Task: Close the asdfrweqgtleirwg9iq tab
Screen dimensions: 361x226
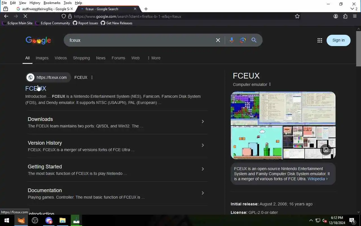Action: pyautogui.click(x=72, y=9)
